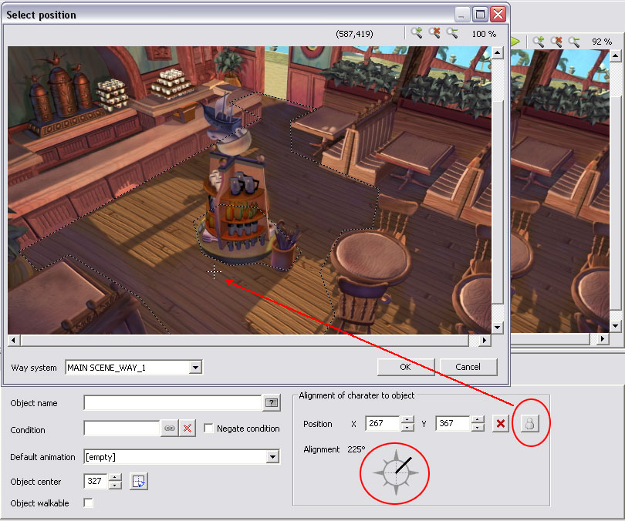The image size is (625, 521).
Task: Zoom out in Select position dialog
Action: tap(452, 33)
